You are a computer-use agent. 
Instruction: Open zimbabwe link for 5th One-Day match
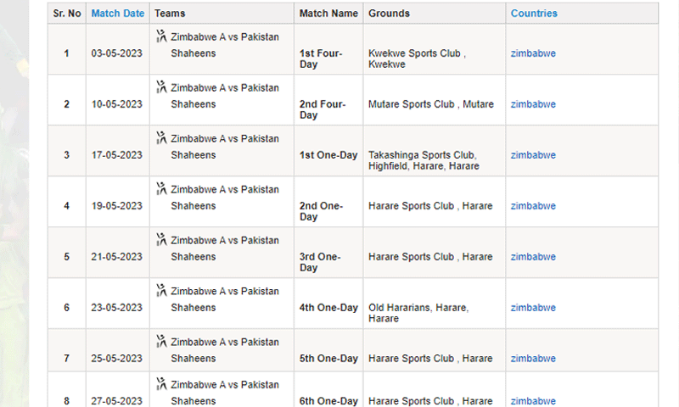tap(533, 359)
